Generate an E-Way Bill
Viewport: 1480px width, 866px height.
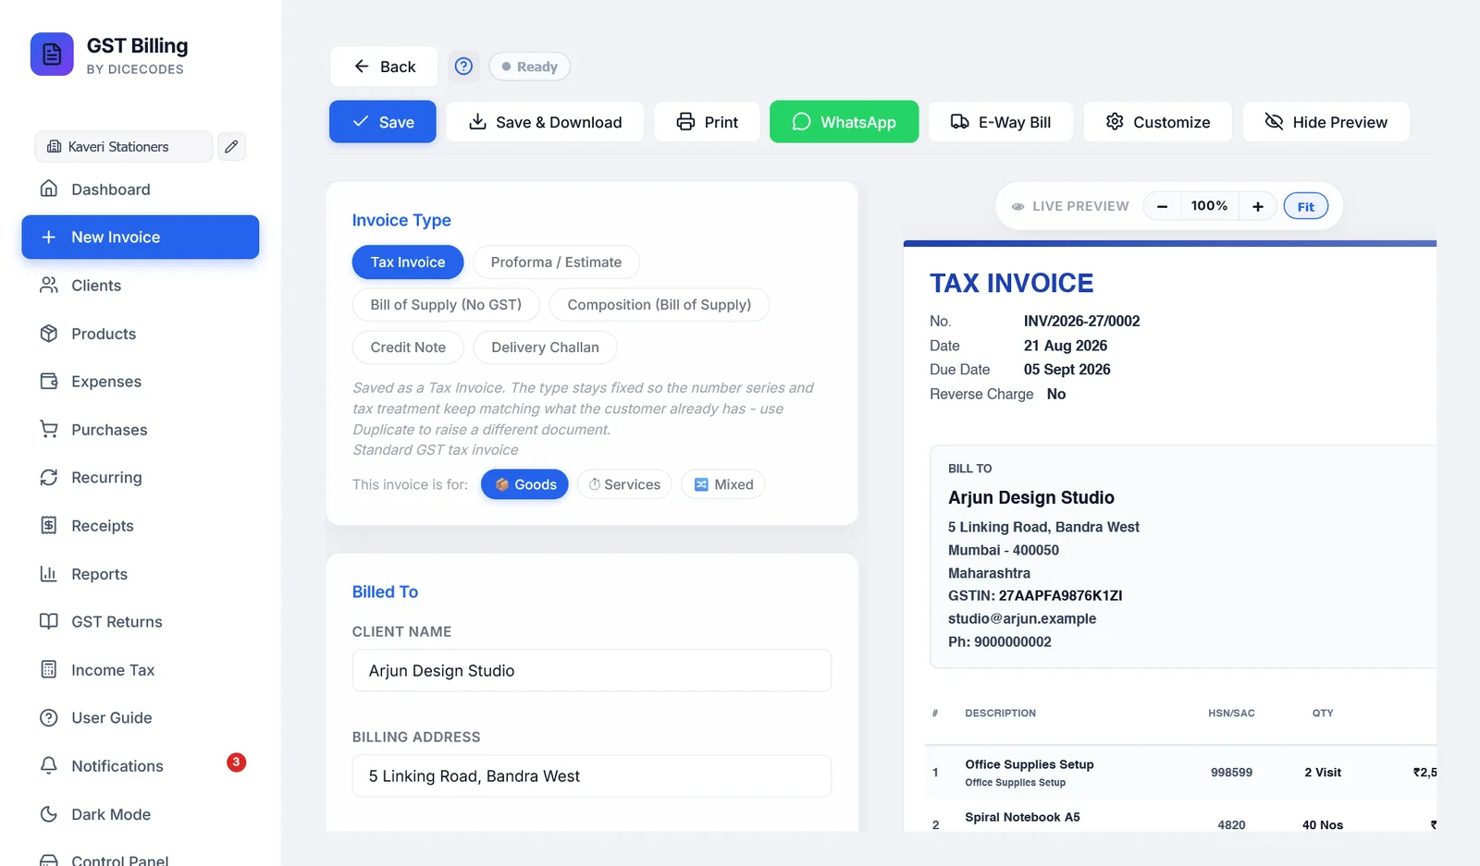click(x=1001, y=122)
